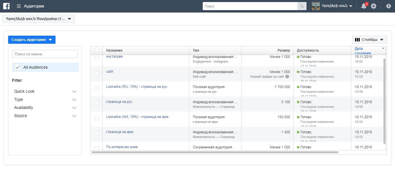Click the Размер column header
Viewport: 395px width, 180px height.
(x=283, y=50)
